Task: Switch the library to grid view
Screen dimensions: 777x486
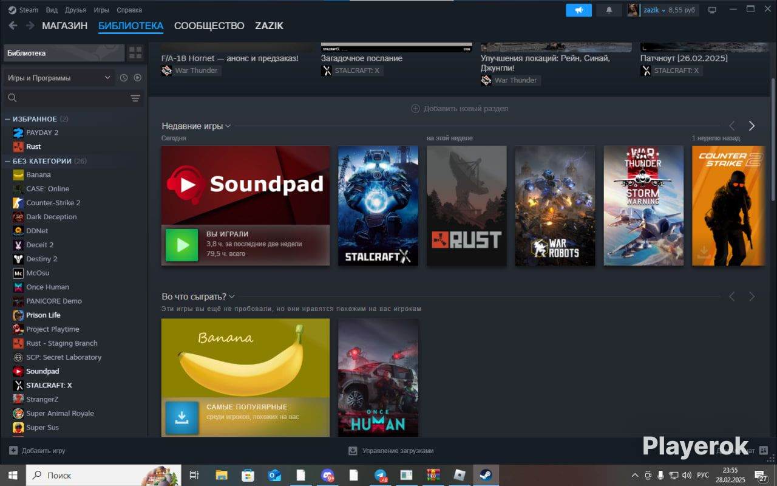Action: click(x=135, y=53)
